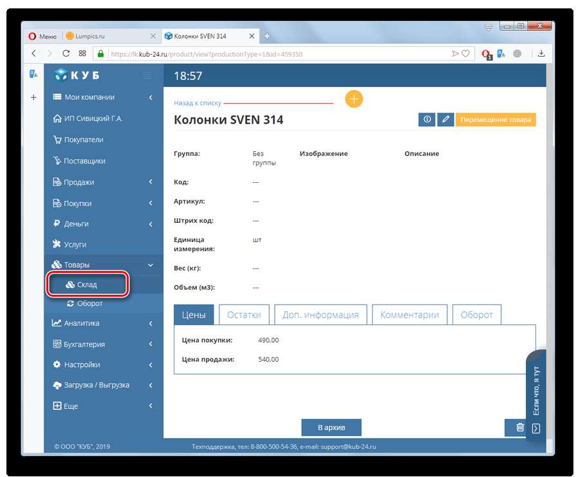Expand the Мои компании menu
Viewport: 576px width, 477px height.
tap(103, 97)
